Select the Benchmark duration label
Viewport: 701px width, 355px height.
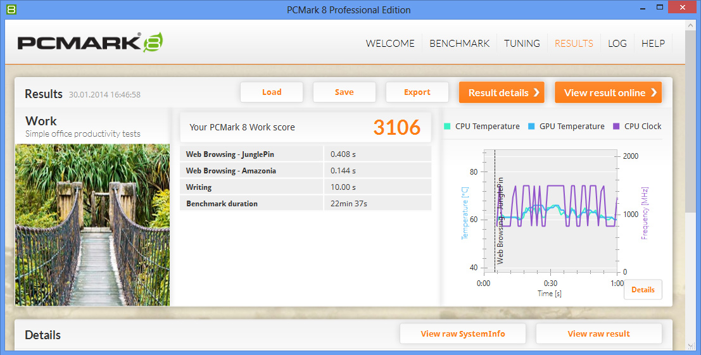(222, 204)
